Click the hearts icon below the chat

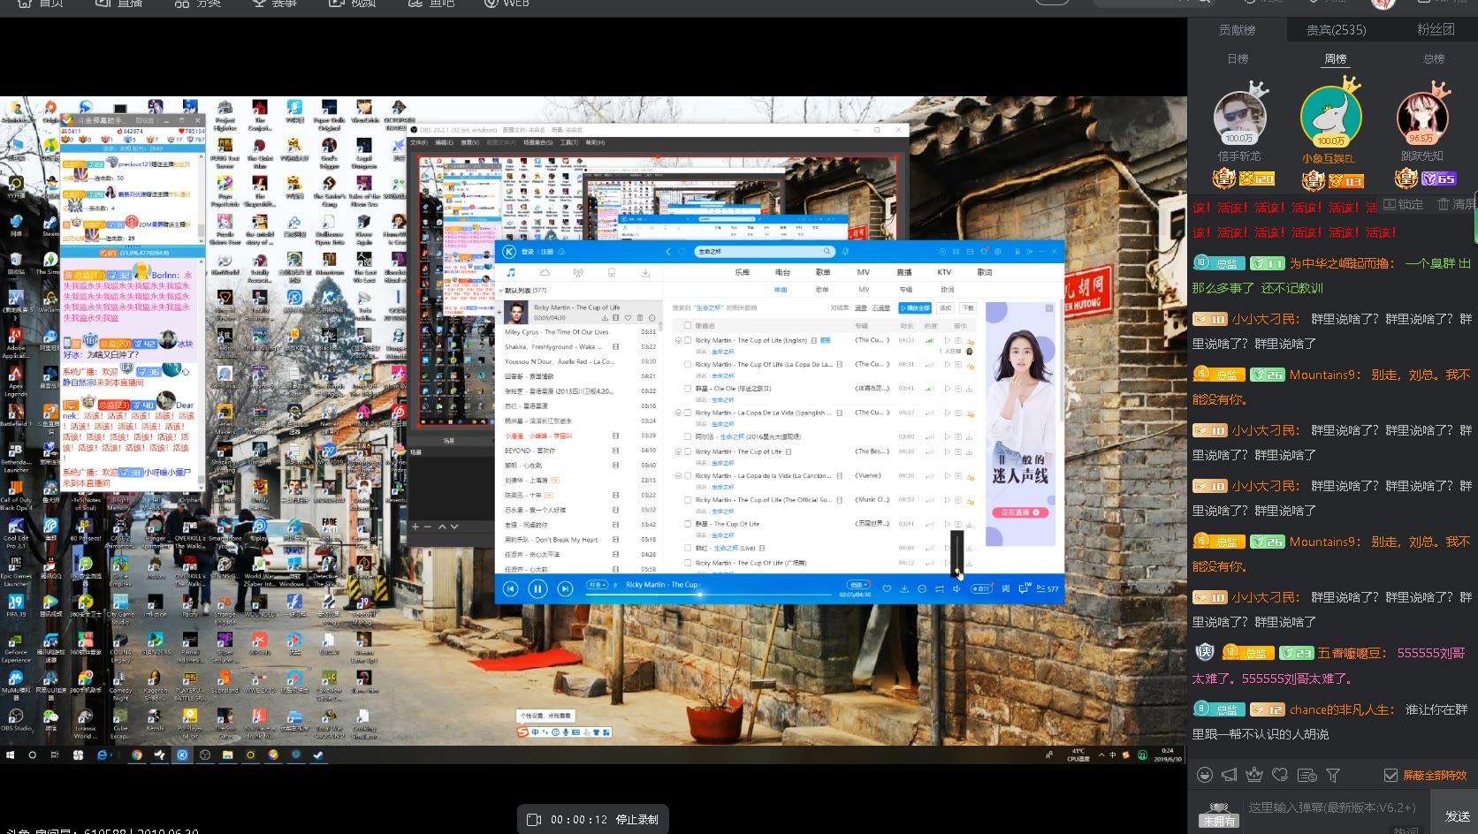pyautogui.click(x=1280, y=775)
